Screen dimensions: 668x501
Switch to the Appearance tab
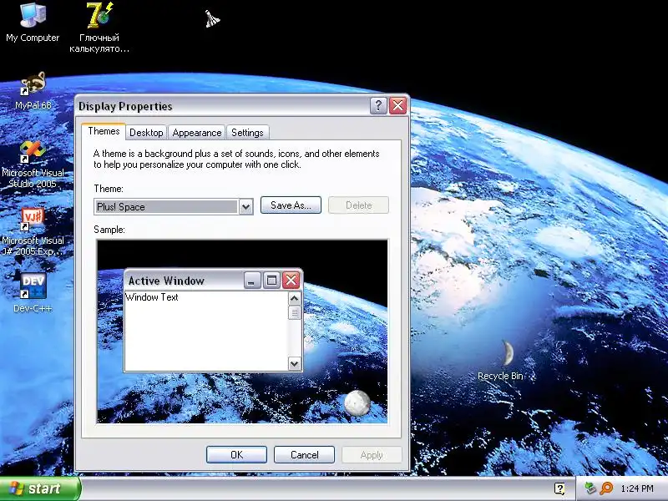pyautogui.click(x=197, y=133)
